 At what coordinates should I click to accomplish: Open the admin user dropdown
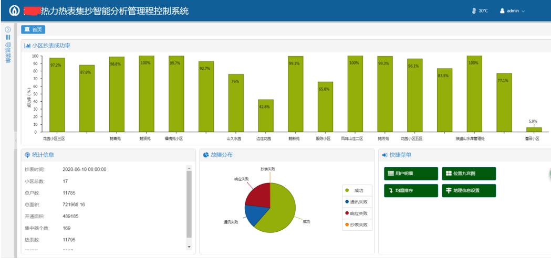tap(512, 10)
